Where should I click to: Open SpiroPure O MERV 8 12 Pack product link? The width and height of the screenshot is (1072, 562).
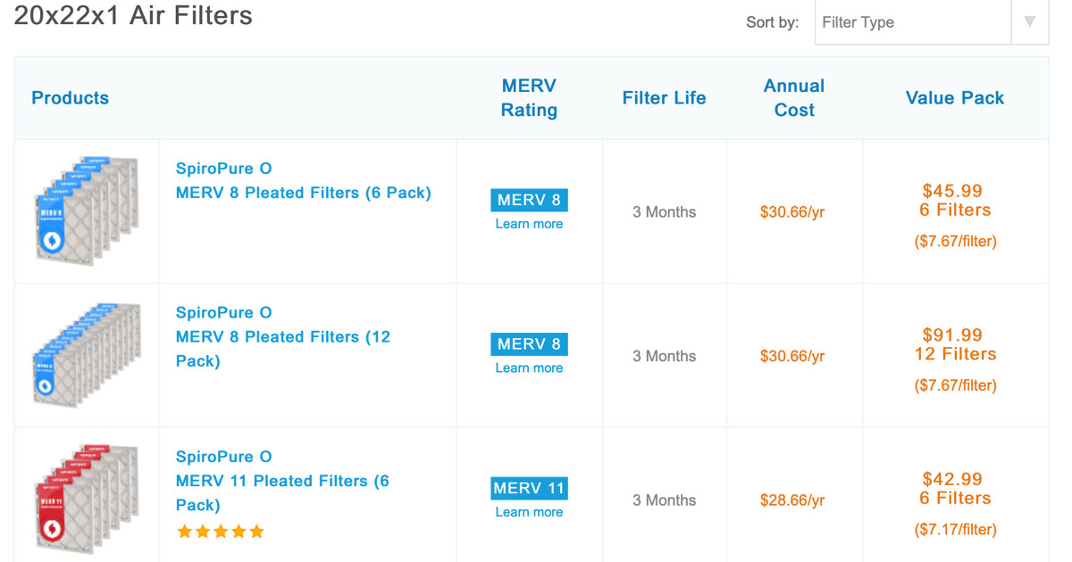283,336
